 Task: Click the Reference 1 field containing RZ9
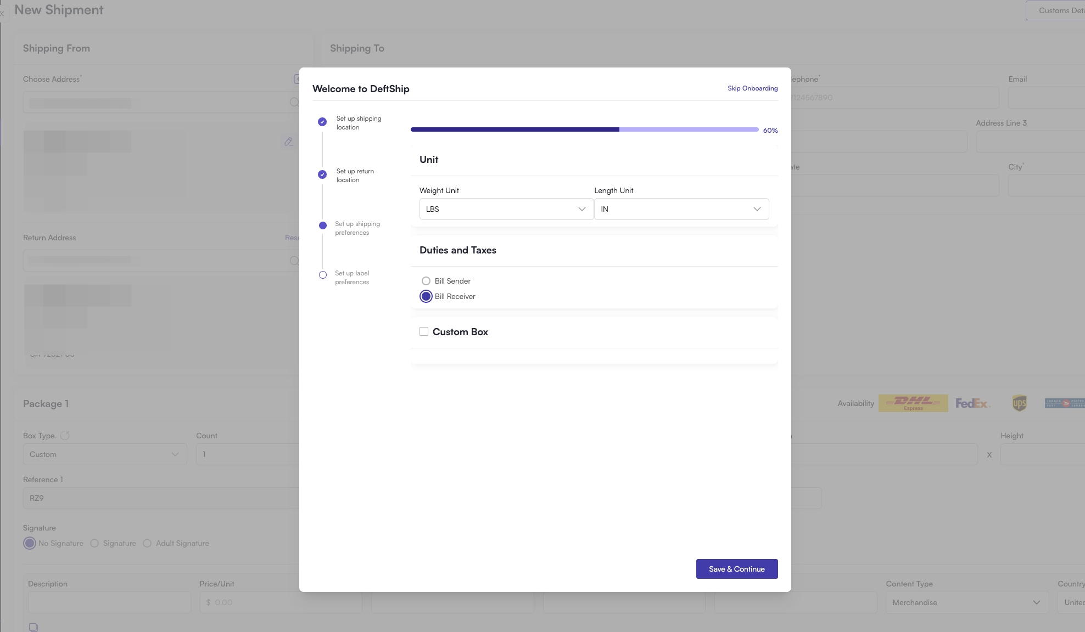coord(161,498)
